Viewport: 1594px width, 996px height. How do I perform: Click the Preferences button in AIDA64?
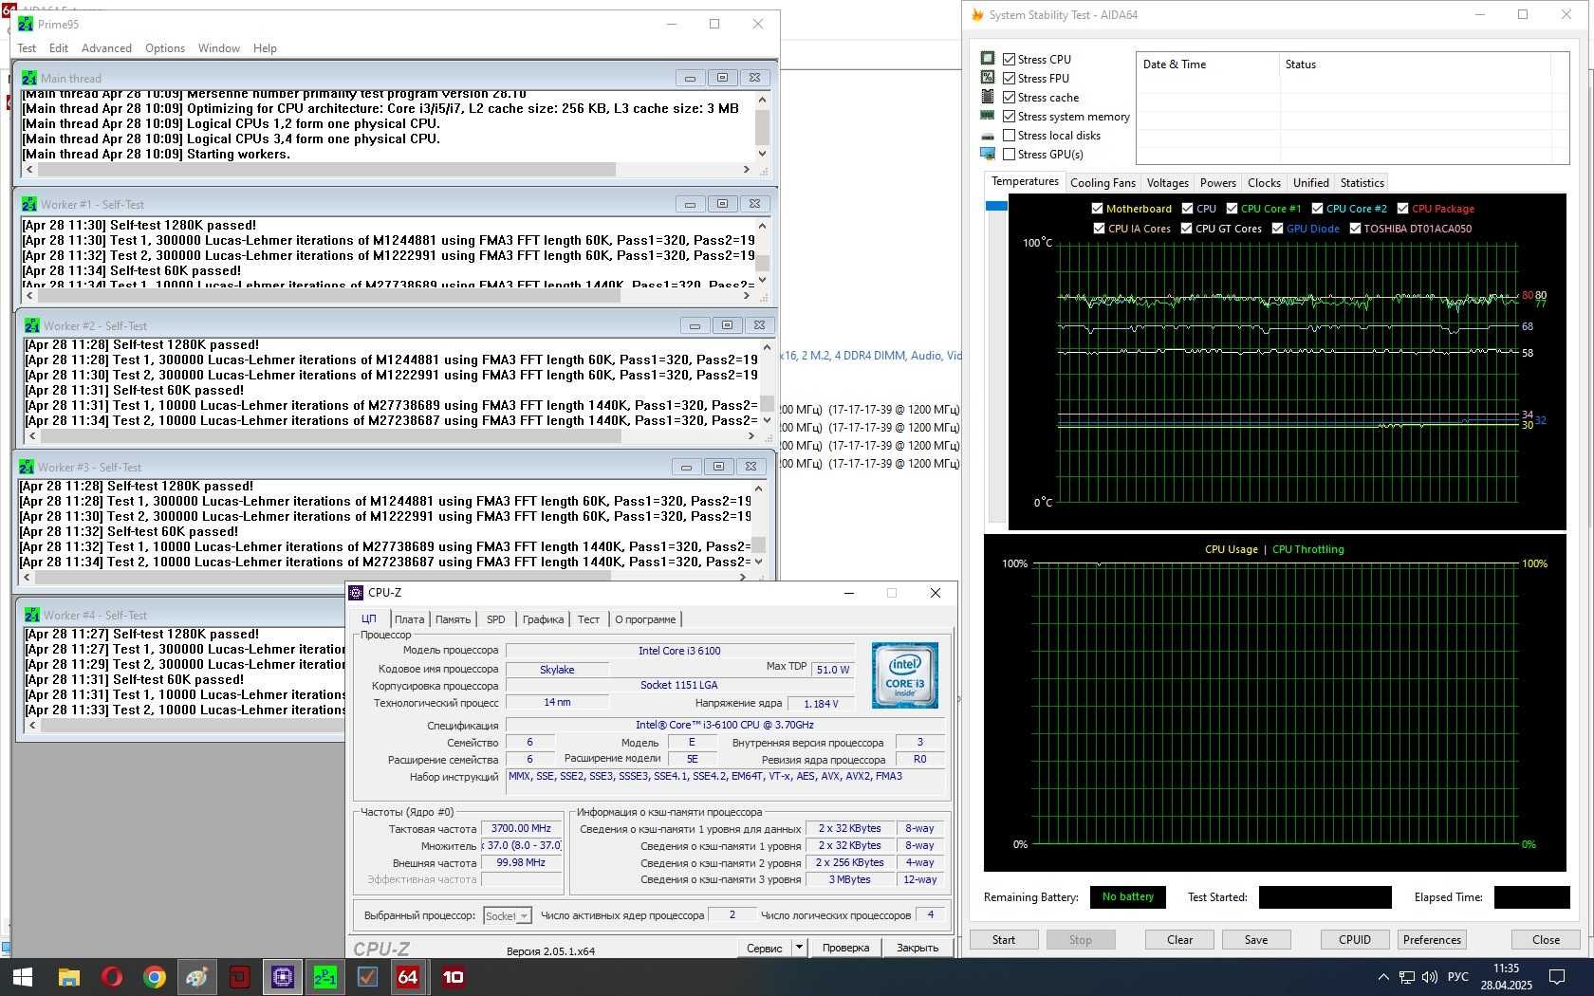[1432, 939]
